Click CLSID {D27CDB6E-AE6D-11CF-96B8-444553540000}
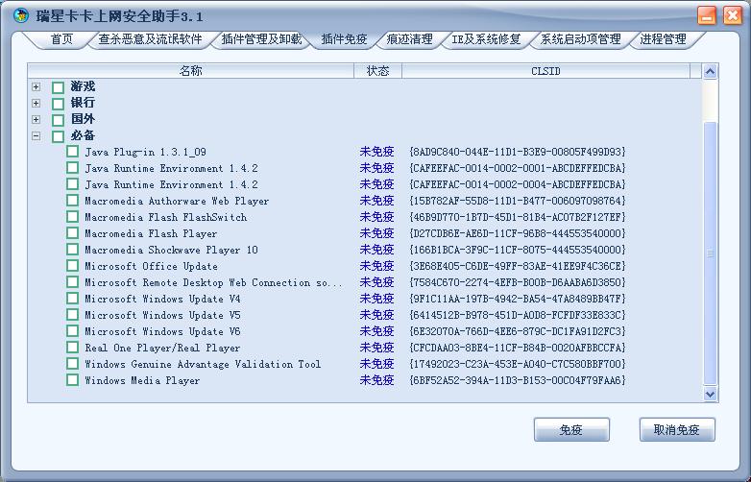The width and height of the screenshot is (751, 482). (518, 233)
